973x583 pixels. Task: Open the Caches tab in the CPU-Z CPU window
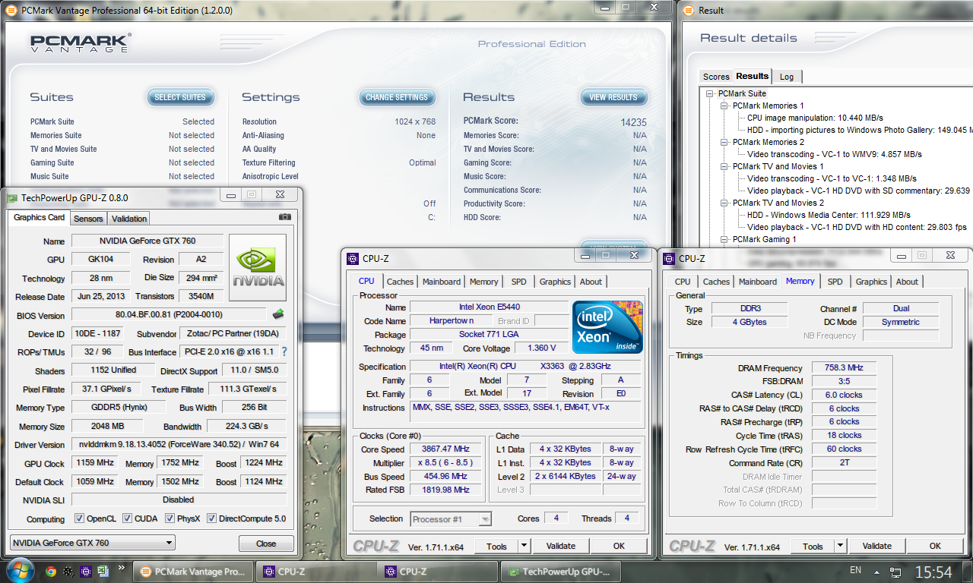400,282
